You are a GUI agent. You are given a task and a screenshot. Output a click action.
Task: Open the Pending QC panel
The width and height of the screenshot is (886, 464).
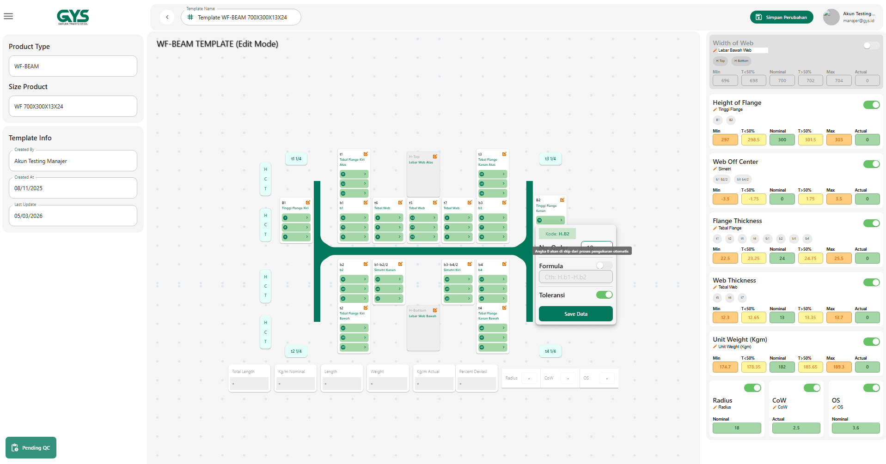point(31,448)
